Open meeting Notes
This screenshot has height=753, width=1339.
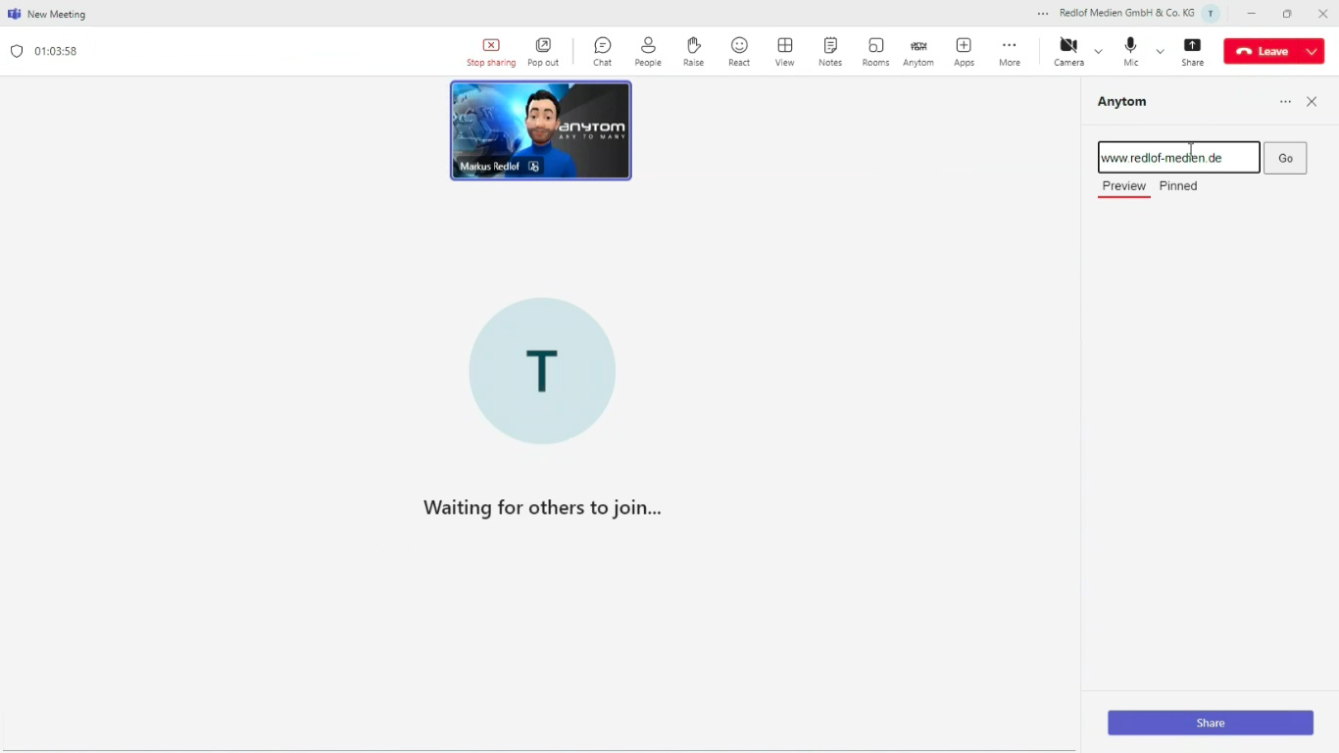click(x=830, y=51)
